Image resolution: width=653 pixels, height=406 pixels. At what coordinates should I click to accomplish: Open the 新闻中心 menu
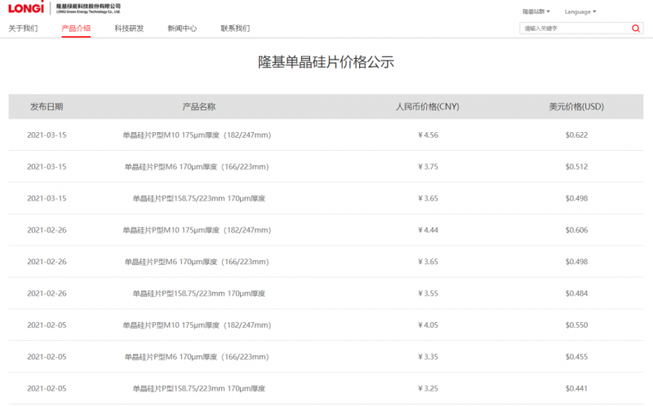point(182,29)
